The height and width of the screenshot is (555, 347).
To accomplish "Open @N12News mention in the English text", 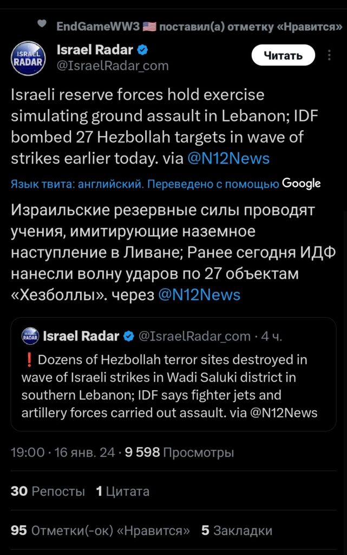I will pyautogui.click(x=228, y=159).
